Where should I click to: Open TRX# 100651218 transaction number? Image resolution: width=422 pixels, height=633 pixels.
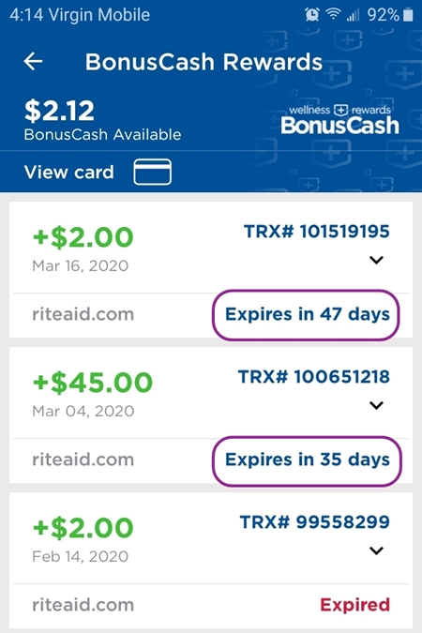(314, 377)
